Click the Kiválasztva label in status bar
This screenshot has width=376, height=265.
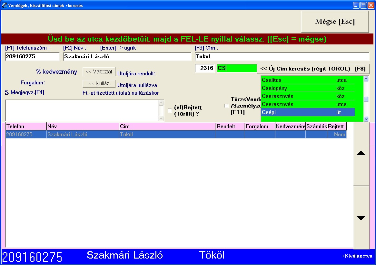pos(357,256)
